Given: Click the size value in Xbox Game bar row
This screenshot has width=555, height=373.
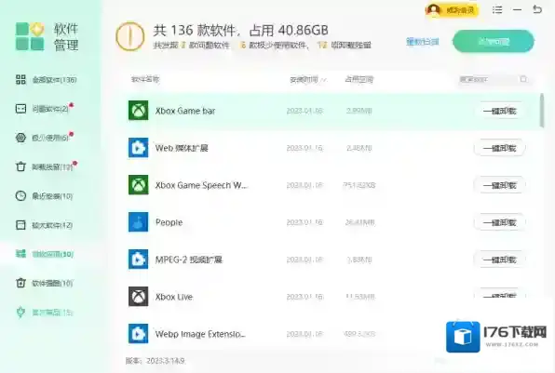Looking at the screenshot, I should 359,111.
